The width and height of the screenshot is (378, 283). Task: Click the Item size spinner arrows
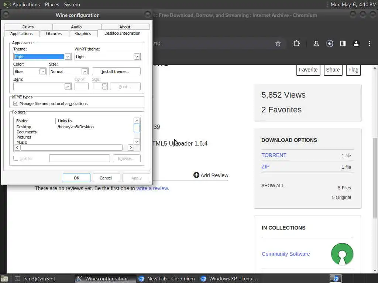tap(104, 86)
